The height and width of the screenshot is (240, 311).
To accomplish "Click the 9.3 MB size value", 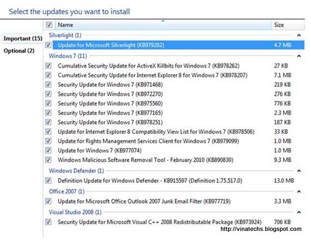I will click(x=283, y=160).
